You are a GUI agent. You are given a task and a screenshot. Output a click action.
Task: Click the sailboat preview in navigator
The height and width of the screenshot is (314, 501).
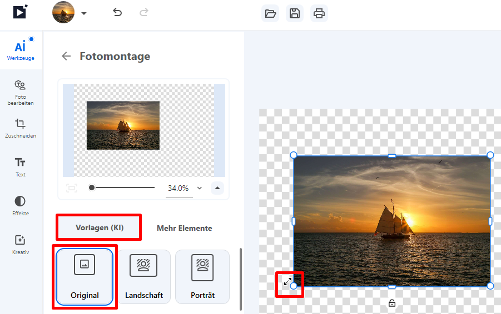(123, 125)
